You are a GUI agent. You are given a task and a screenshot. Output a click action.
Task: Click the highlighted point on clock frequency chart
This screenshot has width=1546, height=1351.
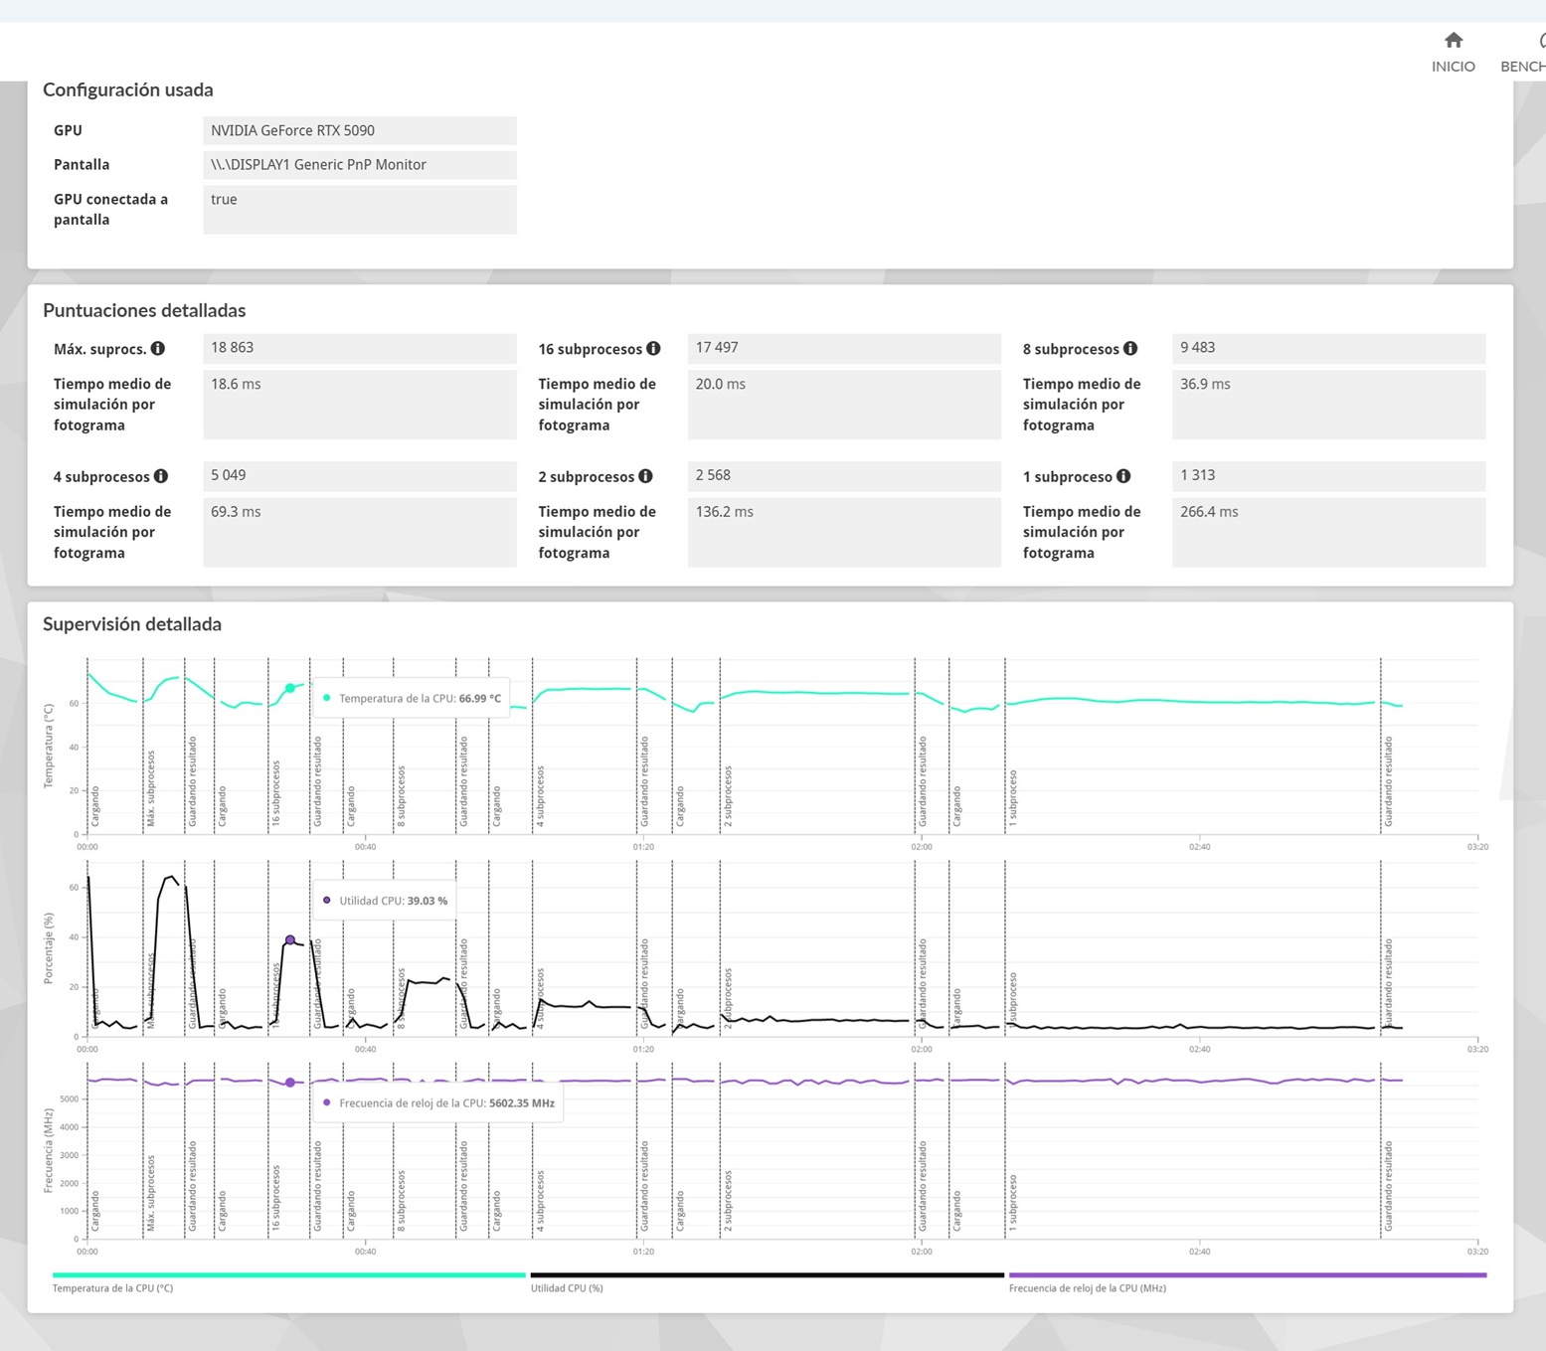[290, 1083]
